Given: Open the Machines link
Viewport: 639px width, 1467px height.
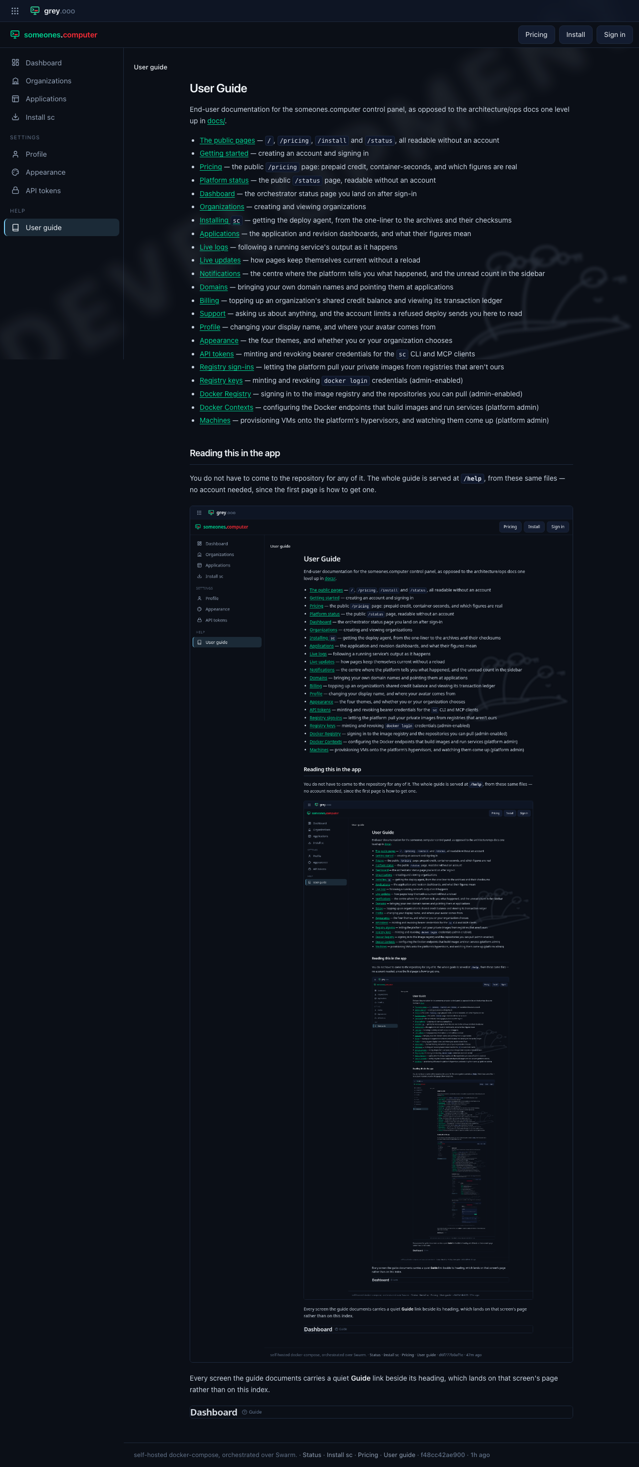Looking at the screenshot, I should 215,420.
